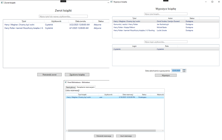Click Tytuł książki column header in reservations

pos(82,95)
